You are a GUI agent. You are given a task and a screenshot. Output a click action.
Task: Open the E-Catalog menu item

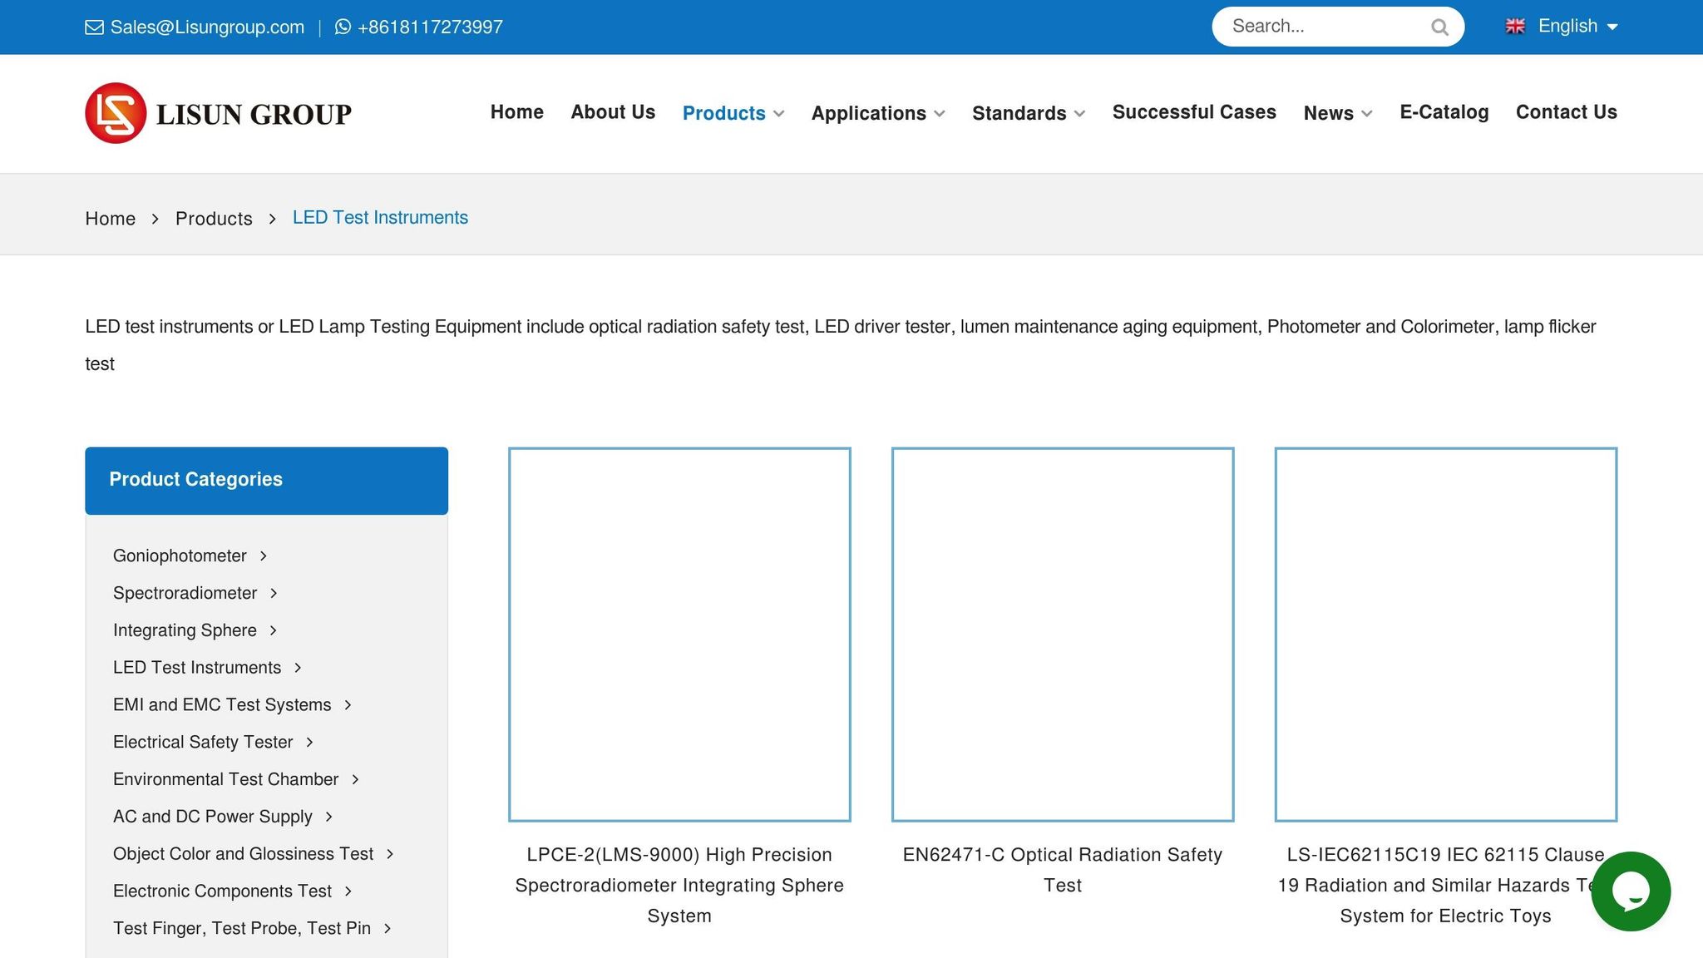point(1444,112)
